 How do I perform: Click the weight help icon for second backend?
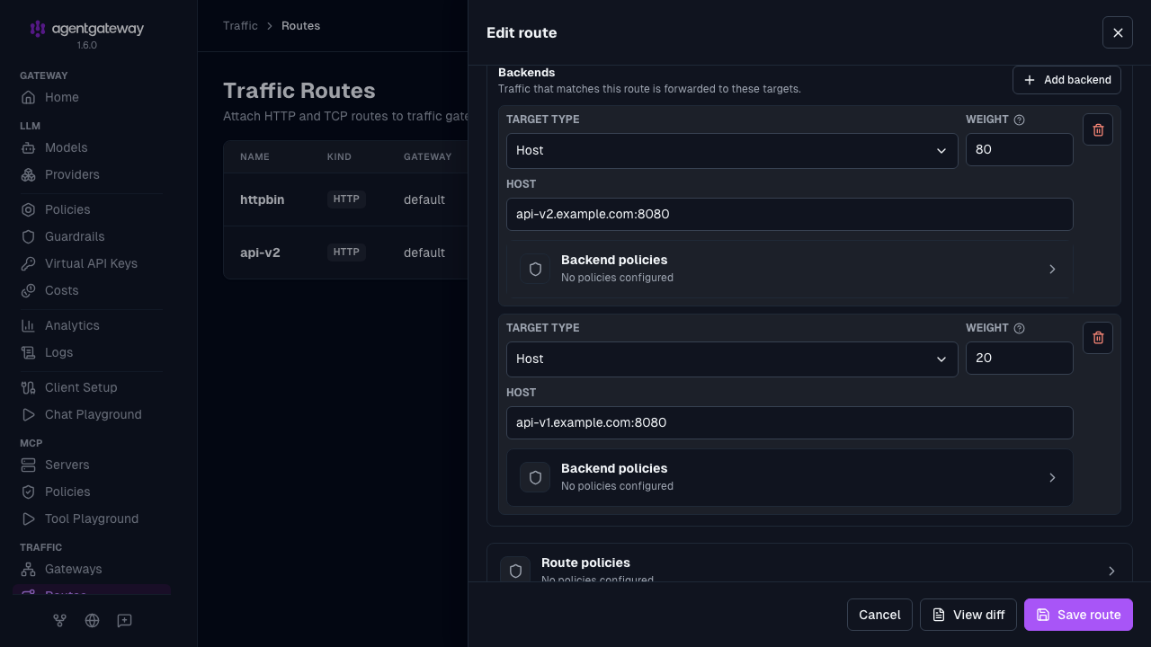pos(1019,328)
